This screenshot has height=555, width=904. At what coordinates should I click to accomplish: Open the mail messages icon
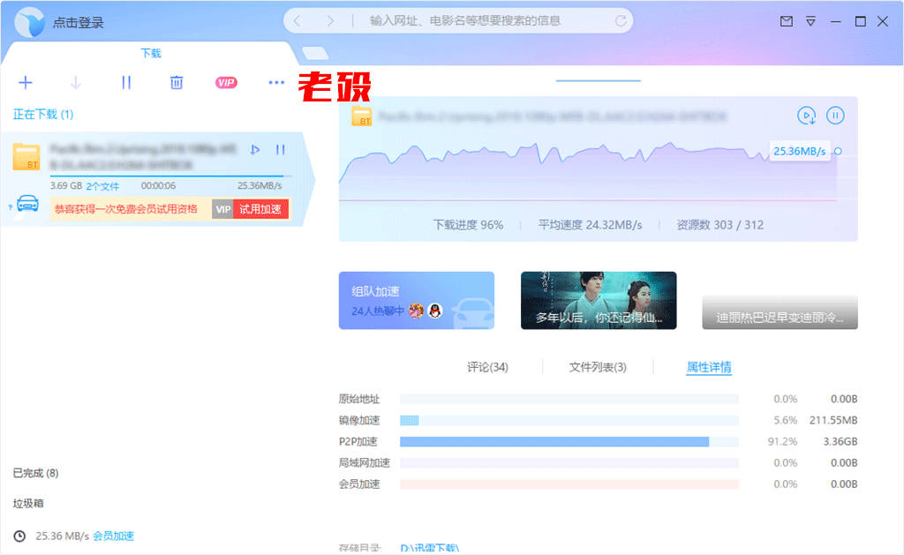[786, 21]
